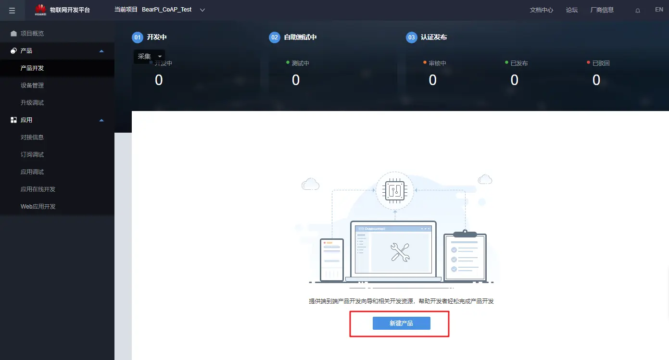Collapse the 应用 section arrow
The width and height of the screenshot is (669, 360).
[101, 120]
